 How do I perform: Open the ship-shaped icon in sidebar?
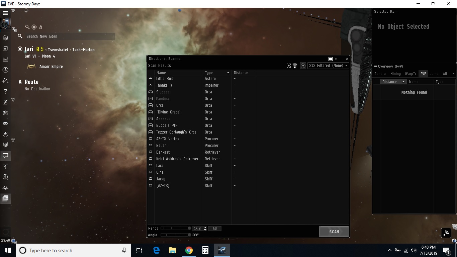(5, 188)
